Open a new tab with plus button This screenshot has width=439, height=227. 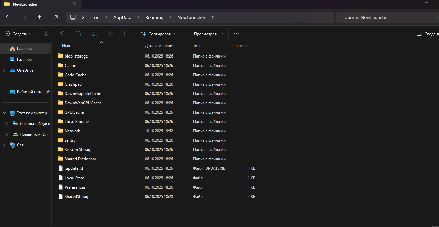tap(89, 4)
